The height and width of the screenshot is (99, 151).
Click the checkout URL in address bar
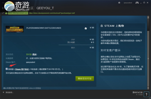pyautogui.click(x=52, y=13)
